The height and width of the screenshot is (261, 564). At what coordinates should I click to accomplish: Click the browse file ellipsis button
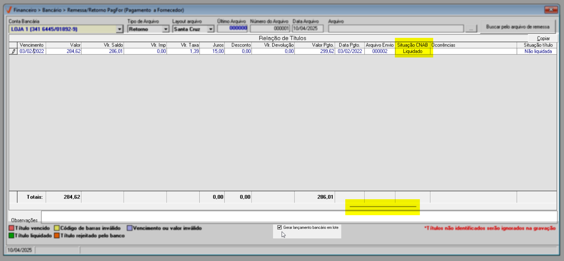pyautogui.click(x=471, y=29)
